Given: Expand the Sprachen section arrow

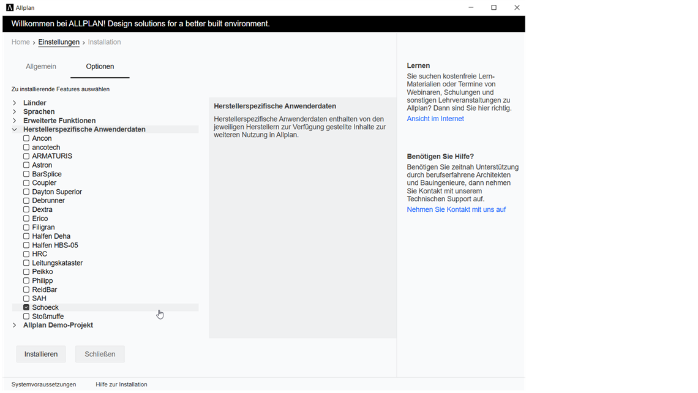Looking at the screenshot, I should (x=15, y=112).
